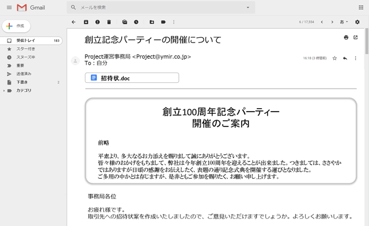The height and width of the screenshot is (226, 369).
Task: Open toolbar more options menu
Action: point(174,22)
